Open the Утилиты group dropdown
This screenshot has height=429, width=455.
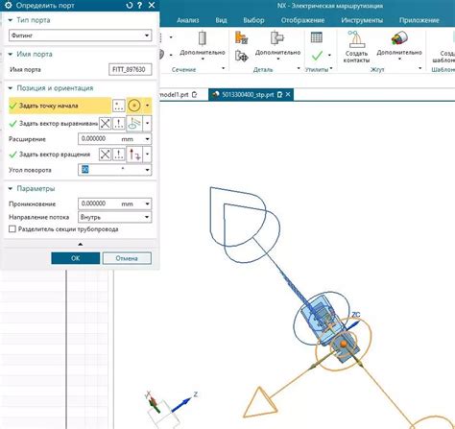tap(331, 68)
